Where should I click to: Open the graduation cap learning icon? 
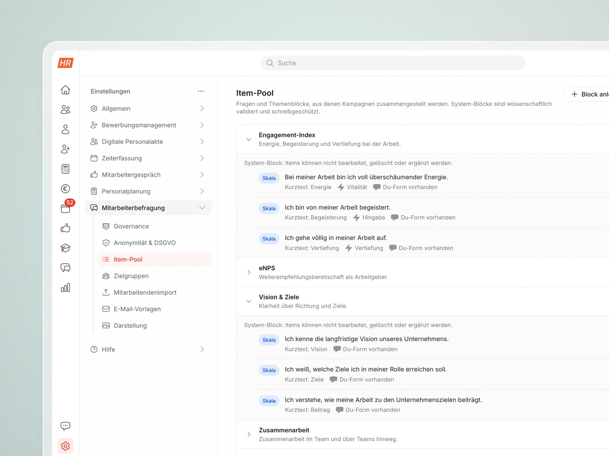tap(65, 248)
